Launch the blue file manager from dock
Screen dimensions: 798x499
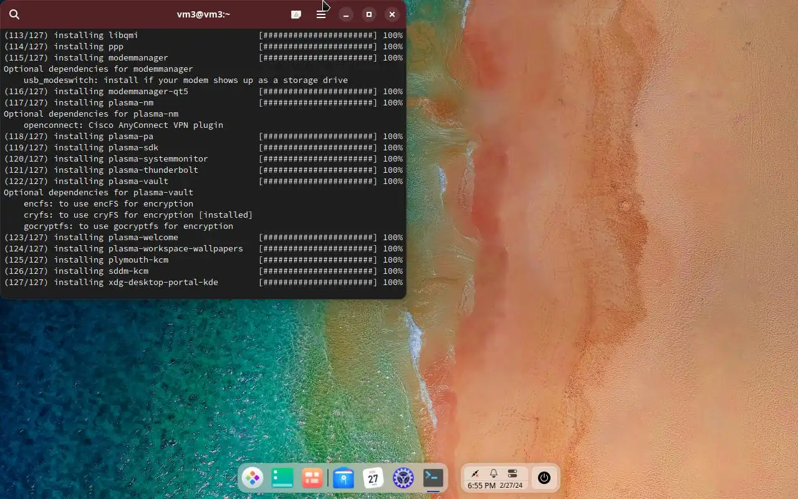click(x=344, y=478)
